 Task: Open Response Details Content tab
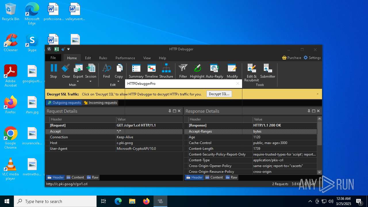(x=214, y=177)
